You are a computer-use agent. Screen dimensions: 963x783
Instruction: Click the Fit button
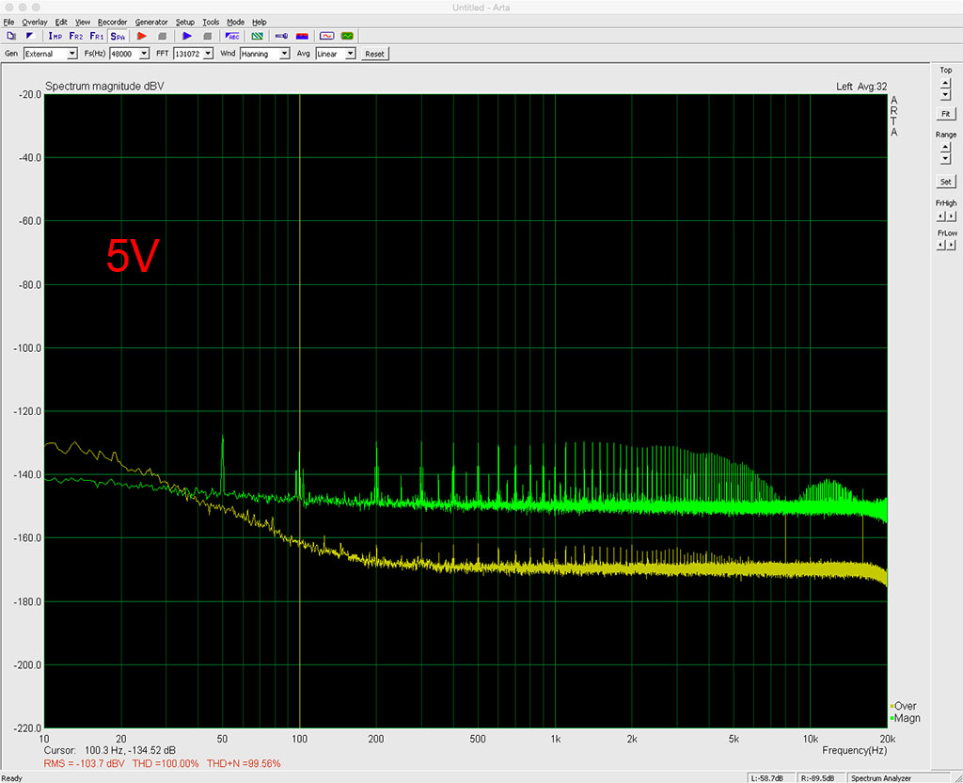[x=946, y=114]
